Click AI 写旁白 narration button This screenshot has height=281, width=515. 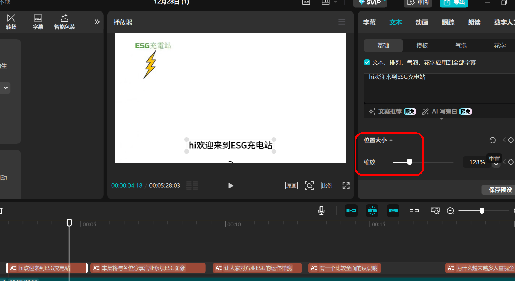447,111
